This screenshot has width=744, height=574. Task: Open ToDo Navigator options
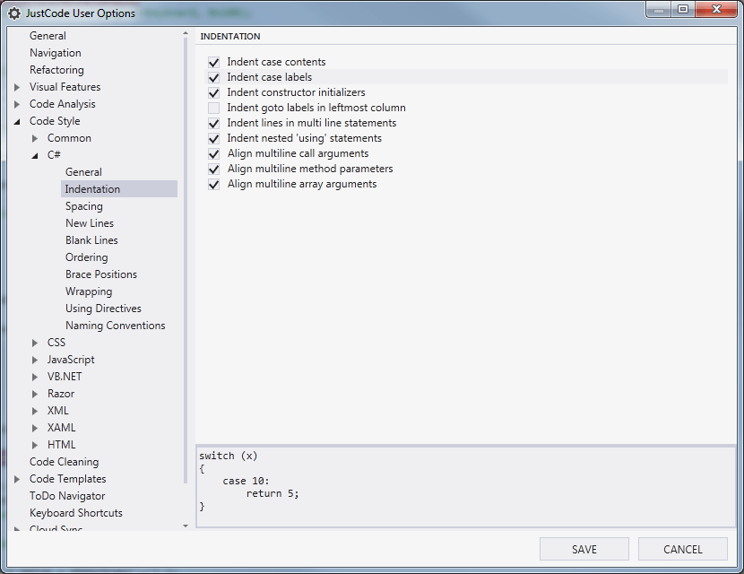67,496
